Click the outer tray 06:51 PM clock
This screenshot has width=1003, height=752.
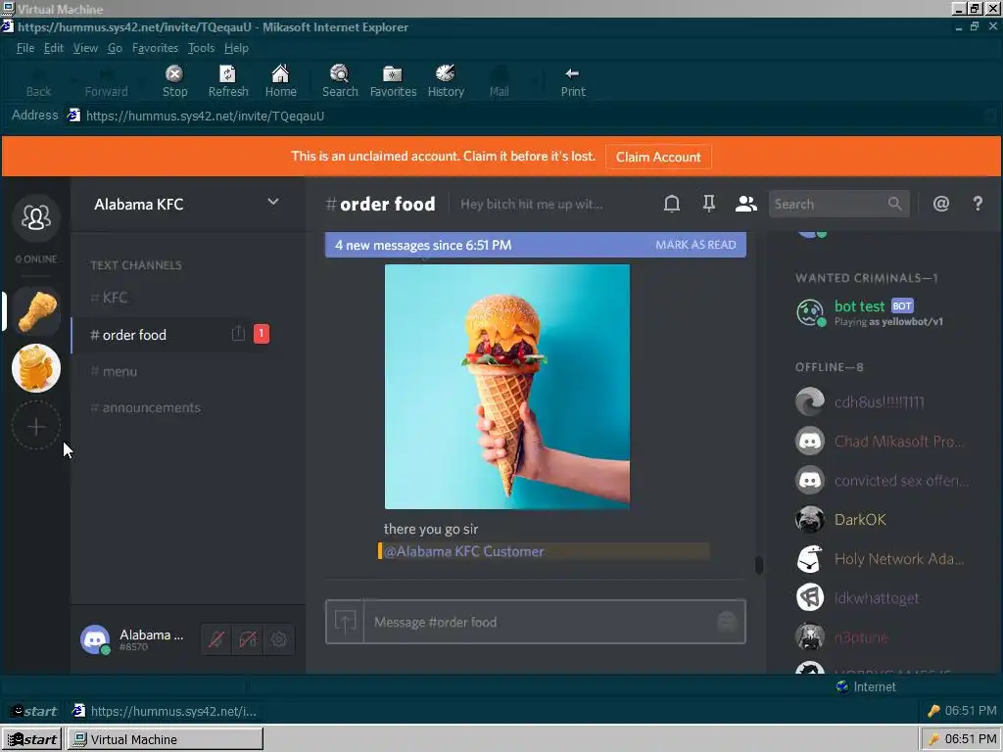(971, 739)
